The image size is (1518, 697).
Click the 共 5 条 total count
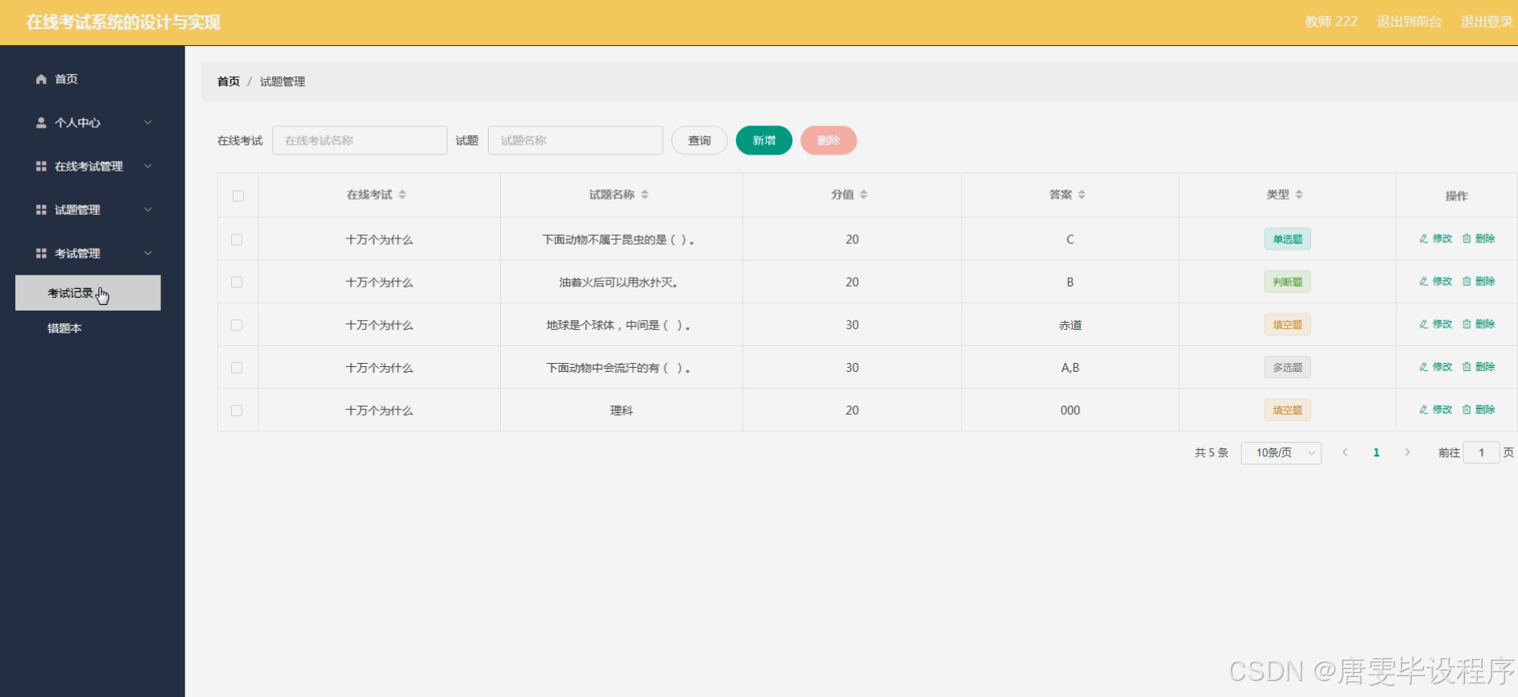pos(1211,452)
